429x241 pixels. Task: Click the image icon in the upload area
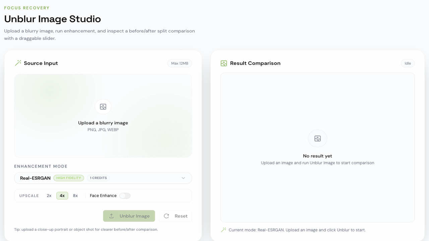pyautogui.click(x=103, y=107)
